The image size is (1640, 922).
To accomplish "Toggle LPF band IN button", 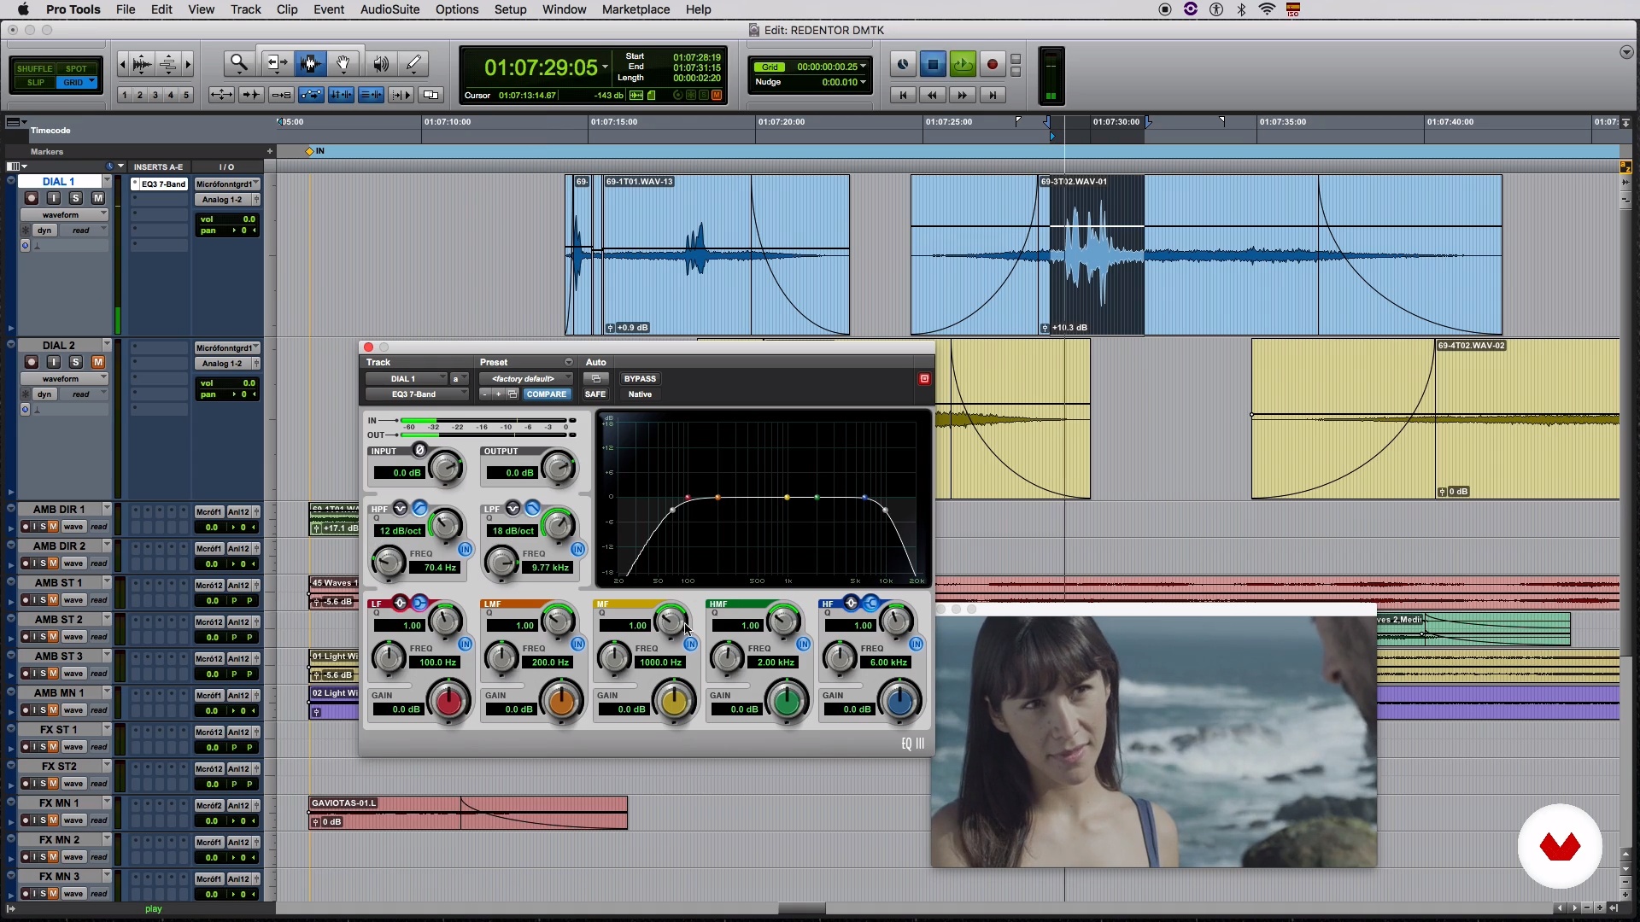I will click(x=578, y=549).
